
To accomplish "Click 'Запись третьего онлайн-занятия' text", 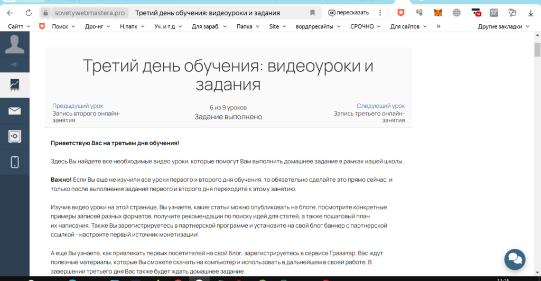I will [x=369, y=117].
